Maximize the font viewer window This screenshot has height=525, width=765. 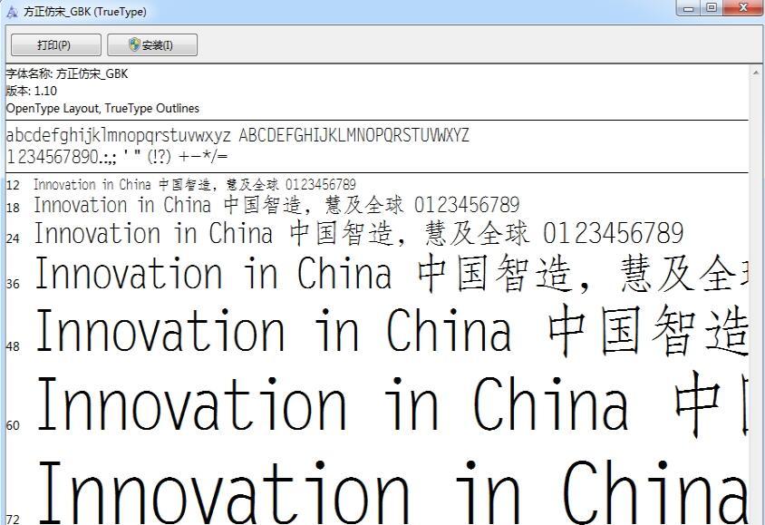(712, 8)
